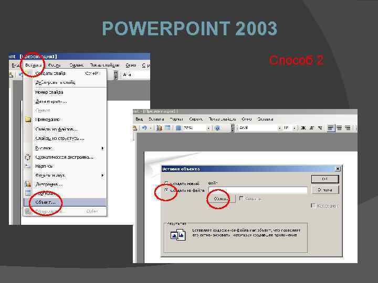Align text left
This screenshot has width=378, height=283.
(x=331, y=128)
